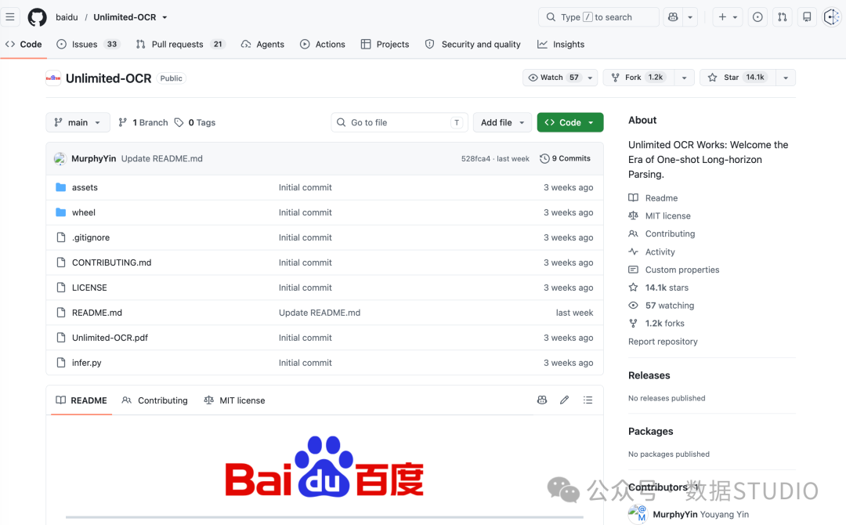
Task: Switch to the Issues tab
Action: tap(88, 44)
